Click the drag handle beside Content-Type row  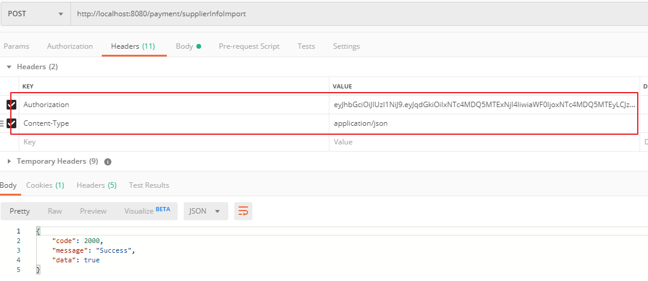pyautogui.click(x=2, y=123)
